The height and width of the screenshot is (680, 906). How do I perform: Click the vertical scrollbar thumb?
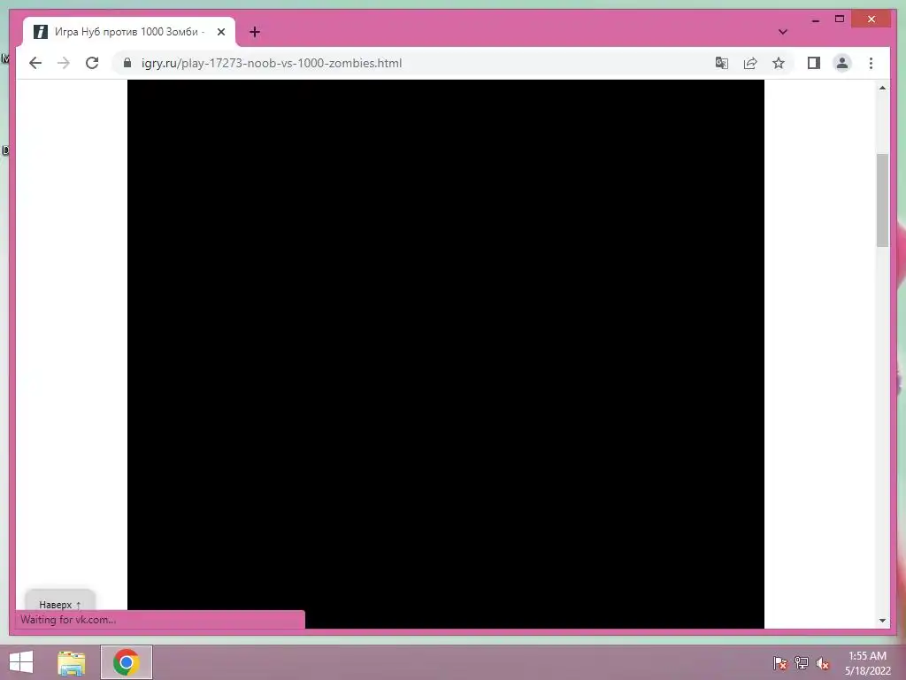pyautogui.click(x=882, y=200)
